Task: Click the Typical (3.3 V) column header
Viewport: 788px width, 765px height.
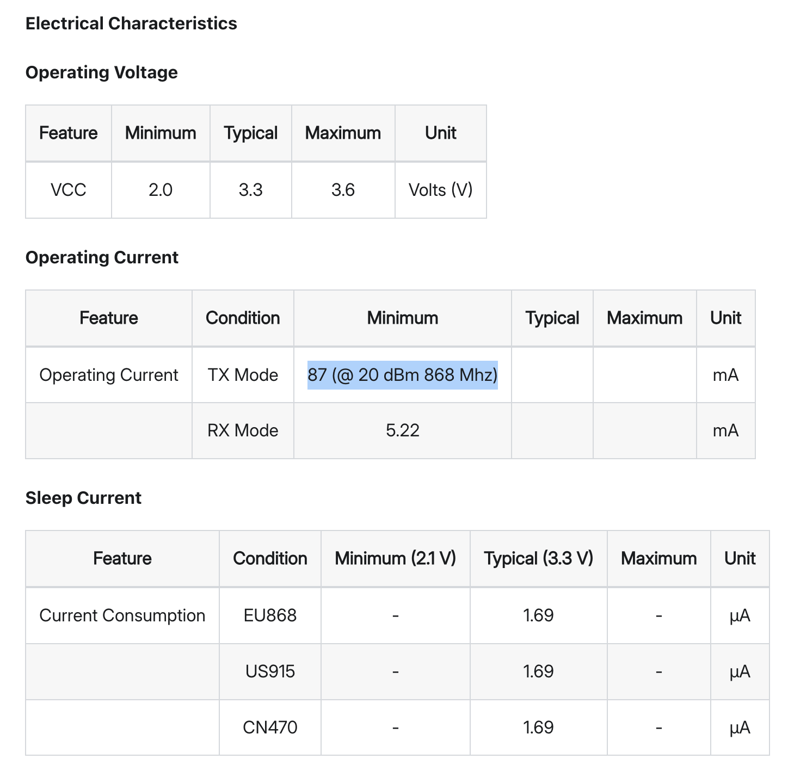Action: click(x=538, y=558)
